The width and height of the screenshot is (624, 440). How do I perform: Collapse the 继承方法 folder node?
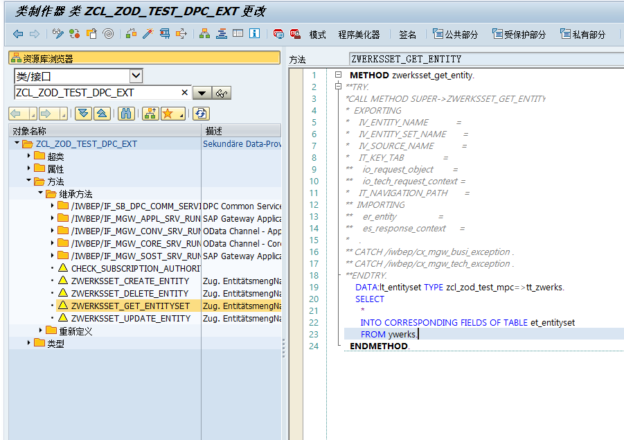[x=41, y=194]
